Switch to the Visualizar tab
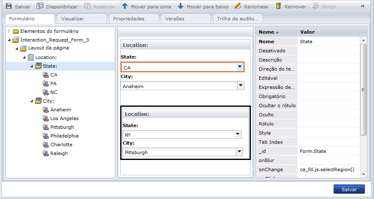The image size is (374, 199). [x=73, y=19]
